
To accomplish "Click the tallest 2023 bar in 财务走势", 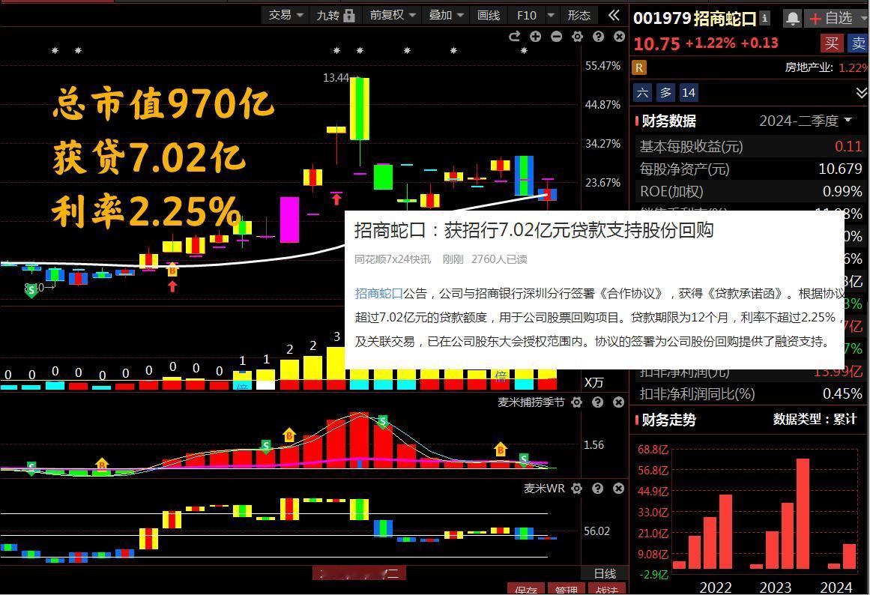I will pyautogui.click(x=803, y=513).
